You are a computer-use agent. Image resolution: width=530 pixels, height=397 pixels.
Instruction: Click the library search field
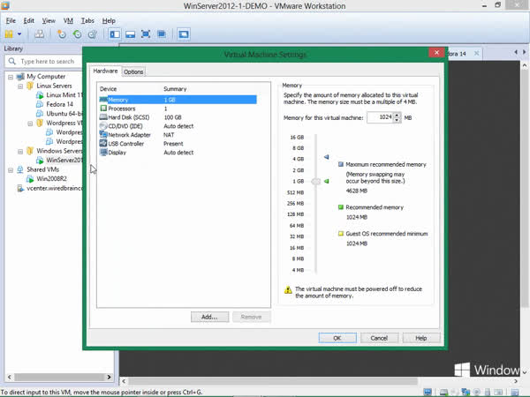point(44,62)
